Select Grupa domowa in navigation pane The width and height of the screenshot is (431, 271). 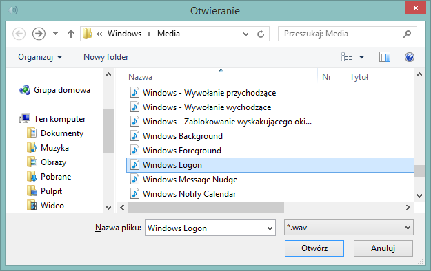(x=62, y=90)
